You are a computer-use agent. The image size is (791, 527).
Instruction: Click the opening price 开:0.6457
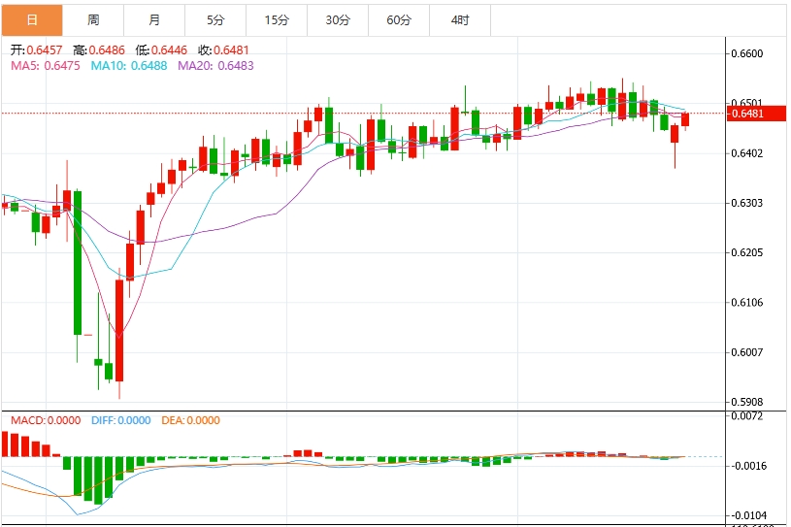(36, 50)
